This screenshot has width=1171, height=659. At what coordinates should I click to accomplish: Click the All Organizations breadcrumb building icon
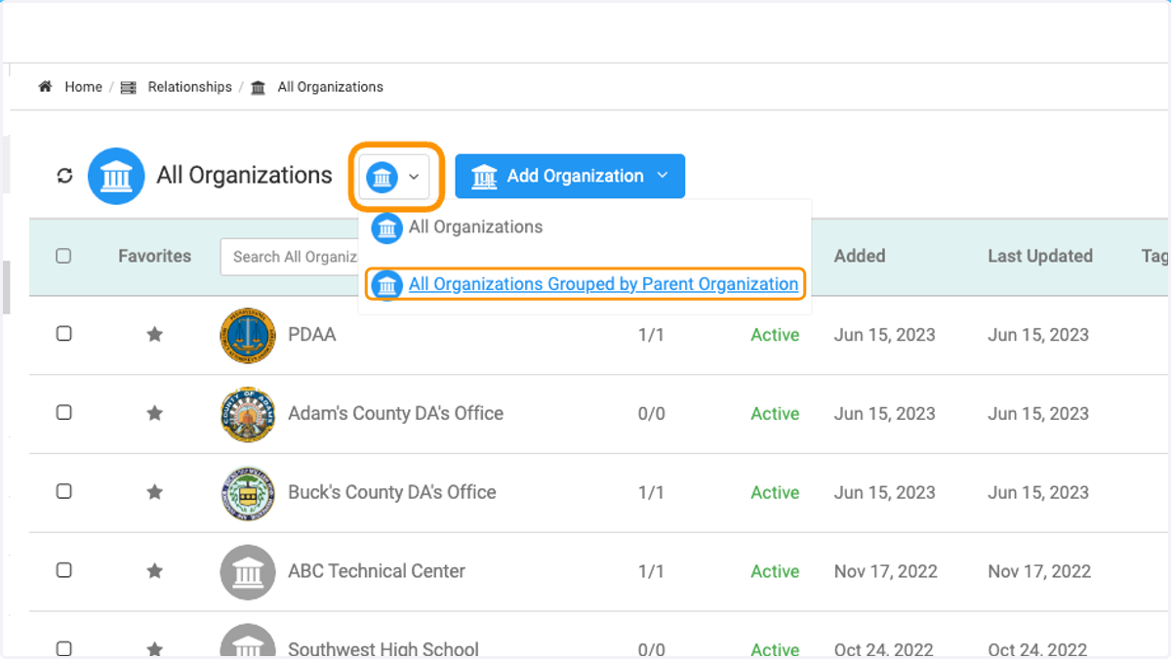pos(258,88)
